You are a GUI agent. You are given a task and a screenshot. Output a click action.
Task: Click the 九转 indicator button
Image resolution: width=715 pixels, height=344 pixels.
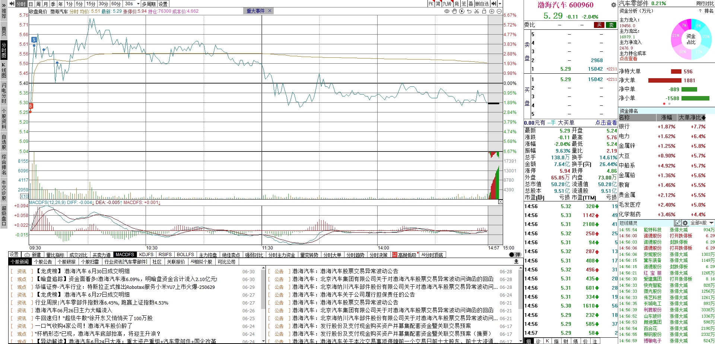pyautogui.click(x=447, y=4)
